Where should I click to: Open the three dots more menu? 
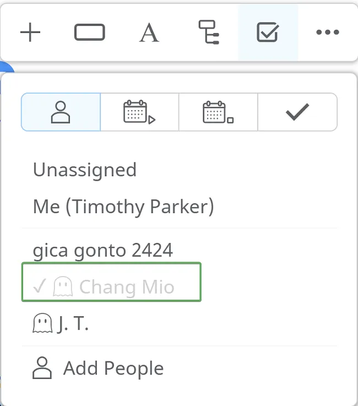pos(327,33)
